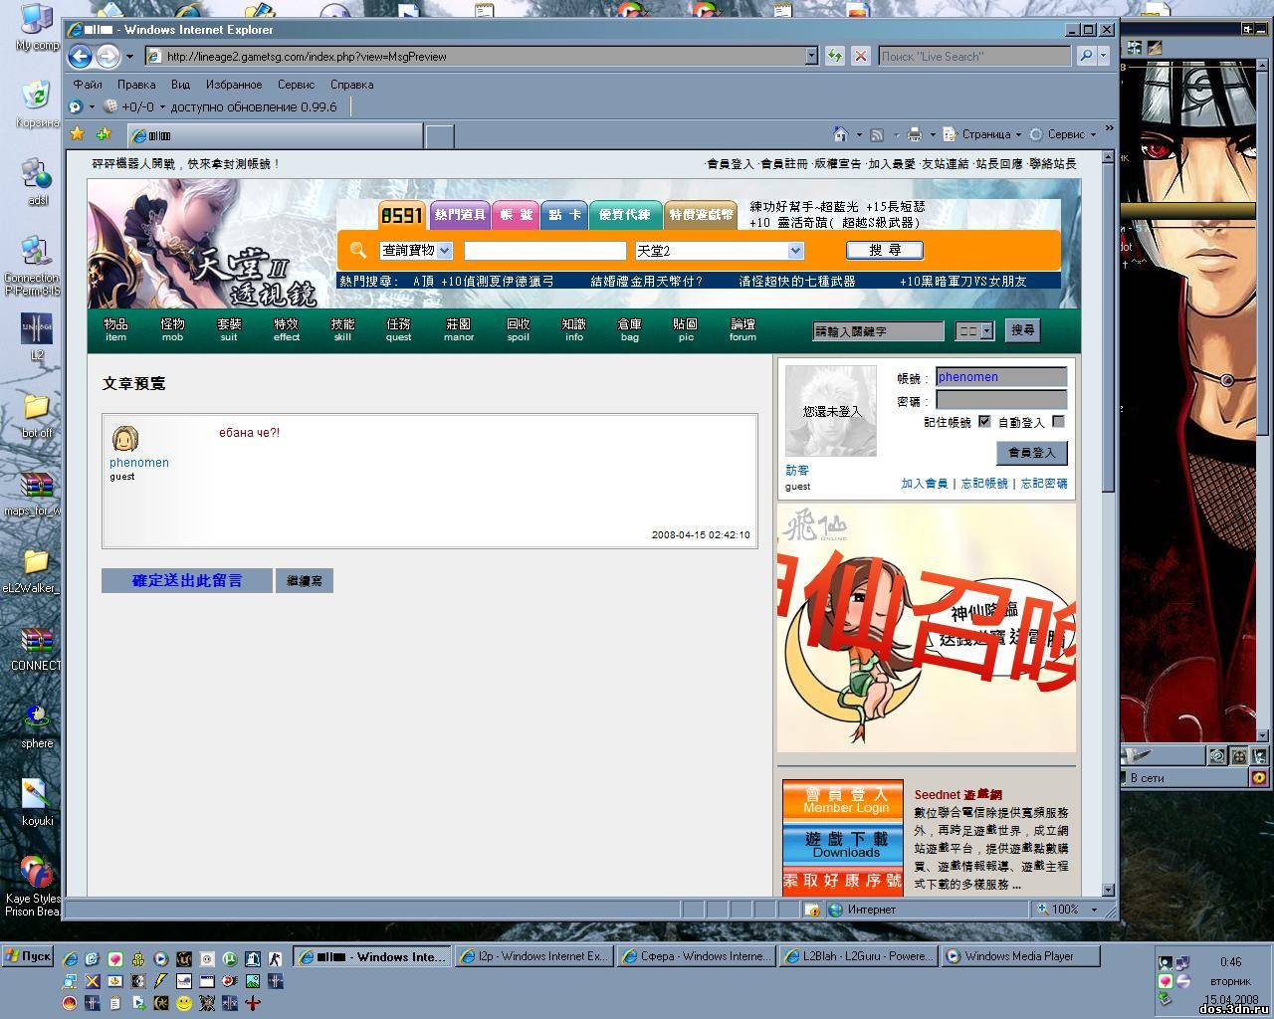Click the orange search magnifier on site
The image size is (1274, 1019).
[x=358, y=251]
